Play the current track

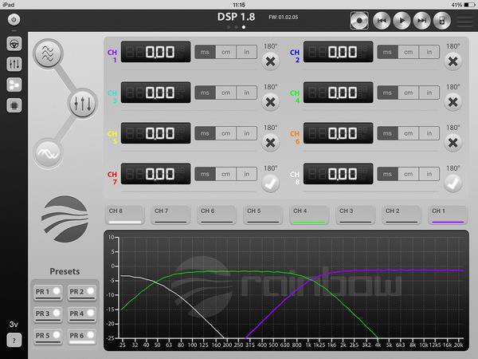click(x=402, y=21)
